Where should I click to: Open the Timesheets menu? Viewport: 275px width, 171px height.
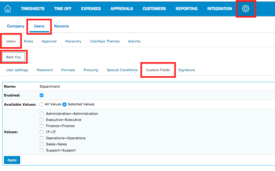pos(33,9)
